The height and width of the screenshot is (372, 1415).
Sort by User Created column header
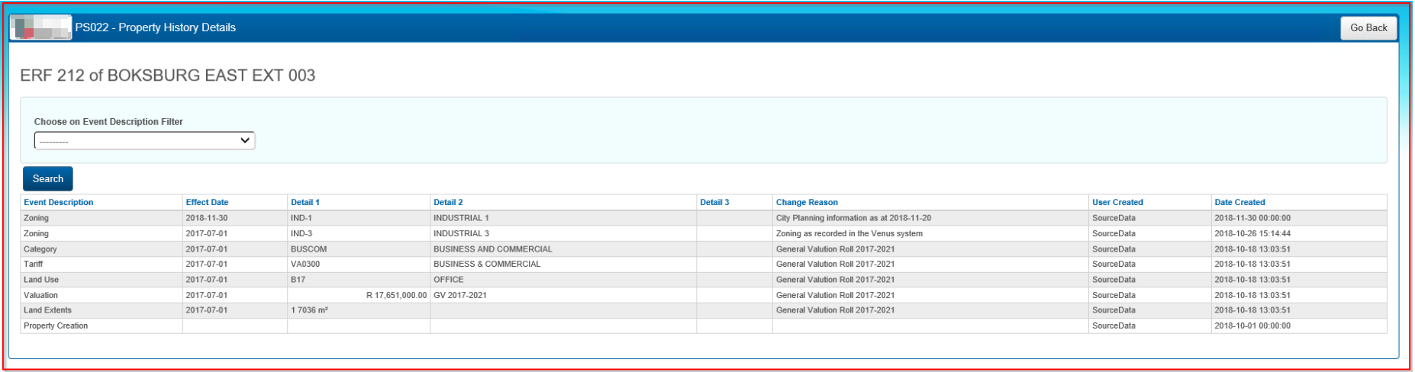coord(1117,203)
